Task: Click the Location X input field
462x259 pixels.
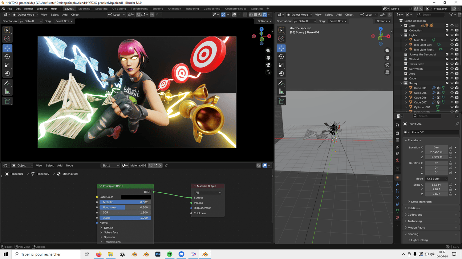Action: tap(436, 147)
